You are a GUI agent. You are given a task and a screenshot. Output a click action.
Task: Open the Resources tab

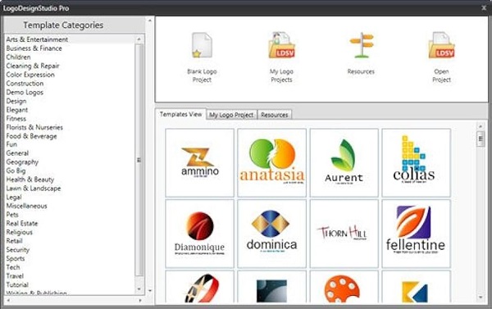pos(274,115)
